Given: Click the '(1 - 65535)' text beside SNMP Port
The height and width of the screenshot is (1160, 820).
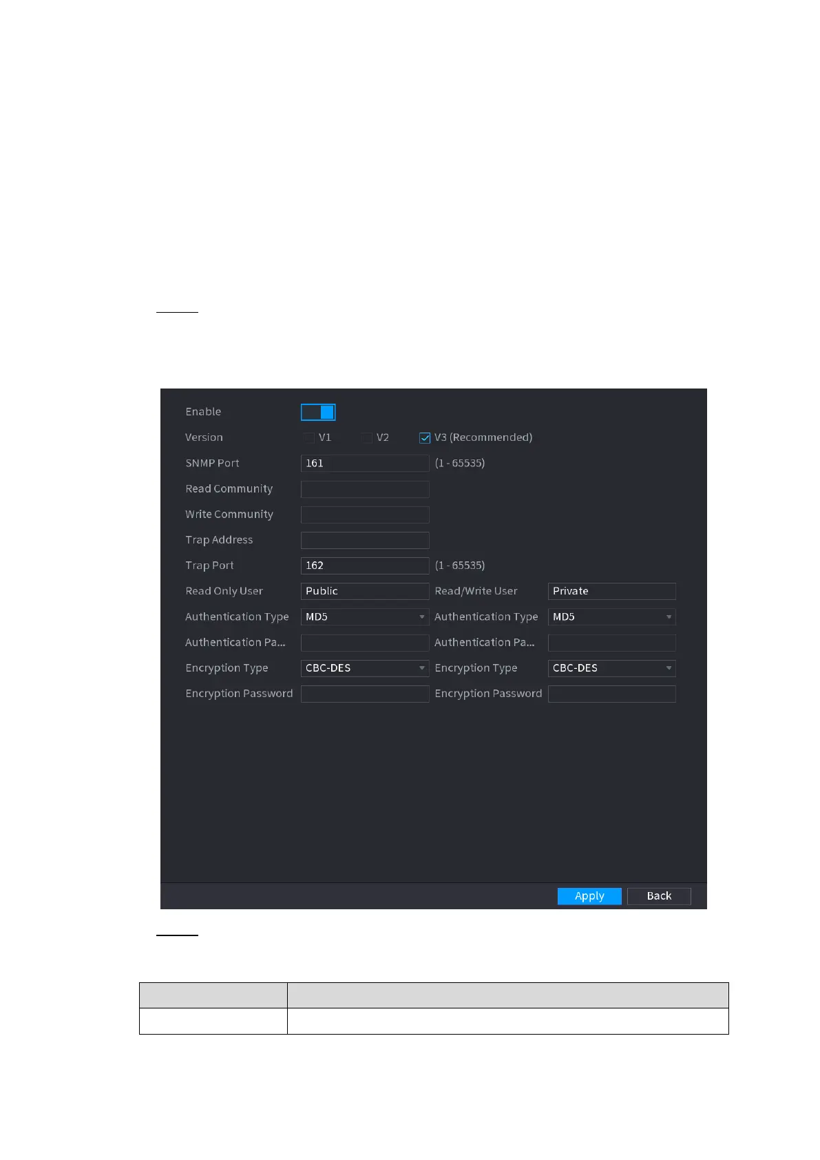Looking at the screenshot, I should point(460,464).
